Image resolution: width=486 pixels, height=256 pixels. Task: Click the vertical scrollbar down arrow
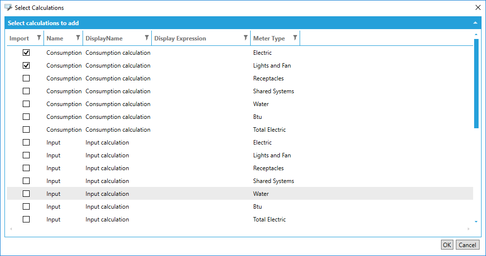pos(476,222)
